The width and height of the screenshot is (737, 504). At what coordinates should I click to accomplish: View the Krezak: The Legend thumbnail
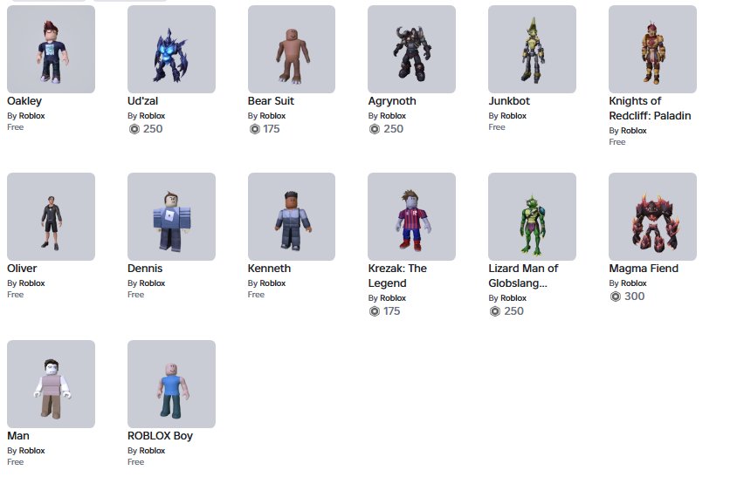click(x=412, y=217)
